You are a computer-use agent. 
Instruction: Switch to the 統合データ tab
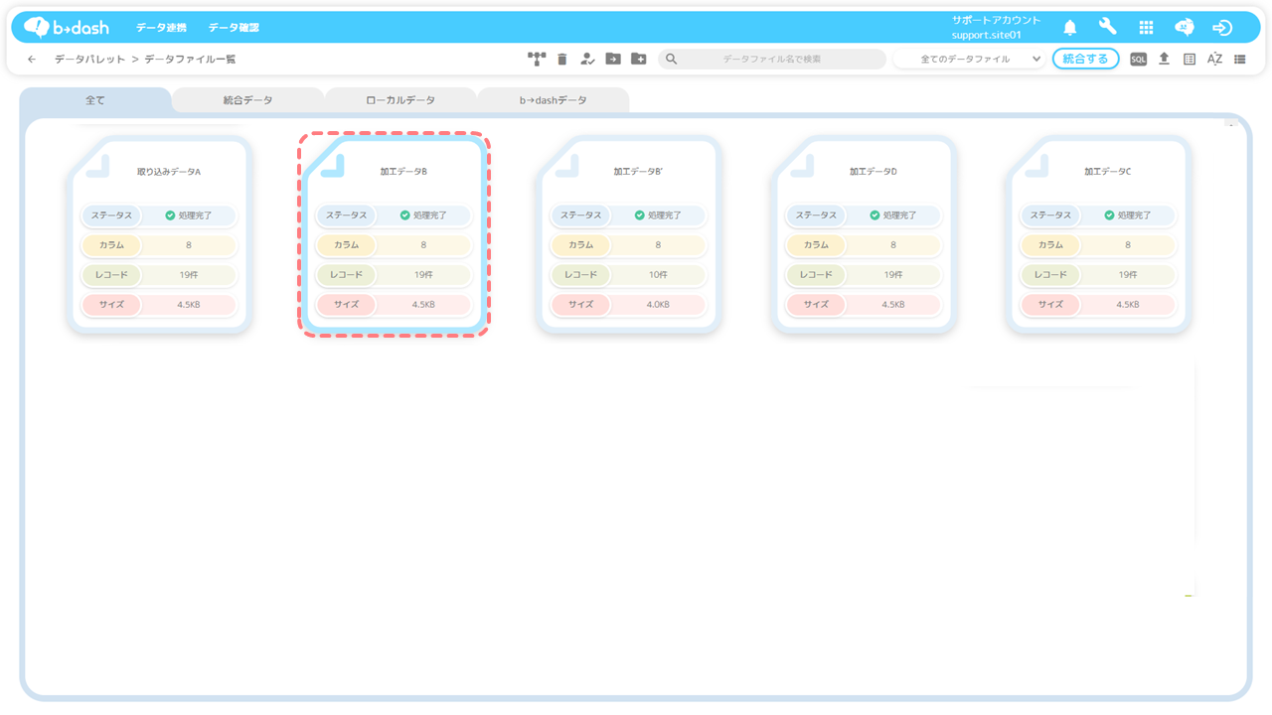point(247,100)
